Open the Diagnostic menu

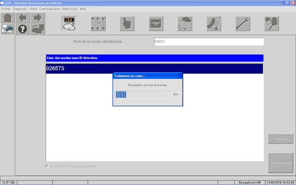pos(20,9)
